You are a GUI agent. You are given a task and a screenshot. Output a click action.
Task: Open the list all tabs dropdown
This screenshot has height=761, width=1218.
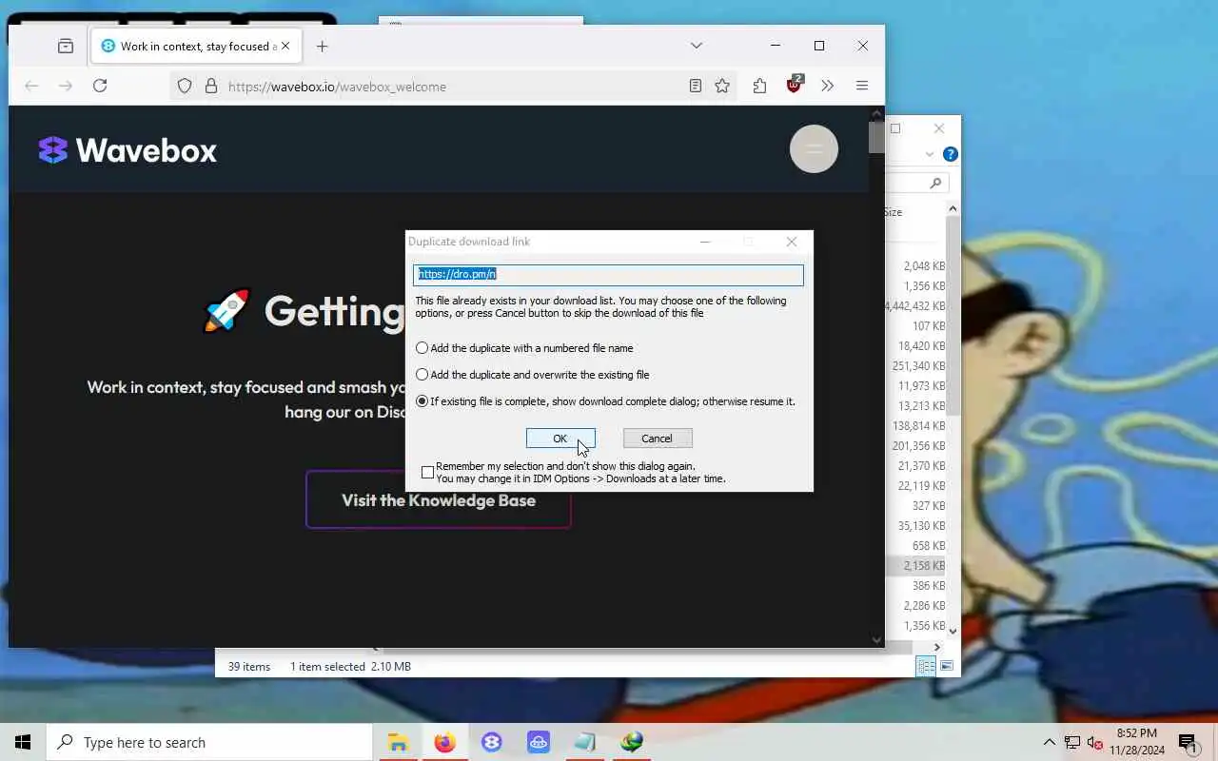point(697,46)
